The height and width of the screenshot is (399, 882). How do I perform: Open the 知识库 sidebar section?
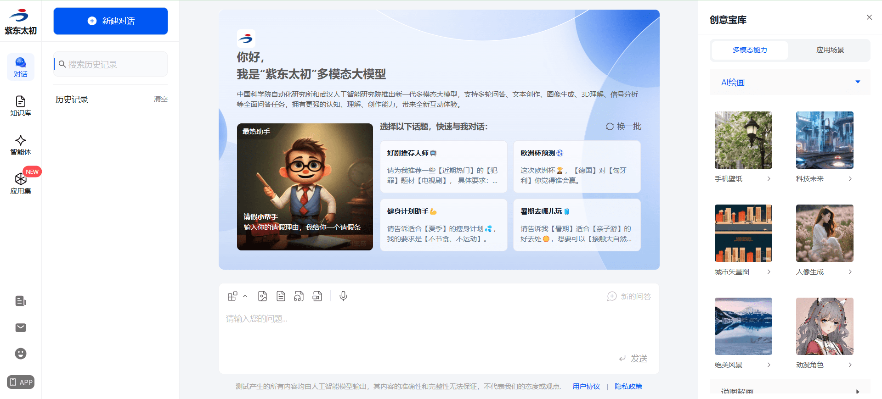pyautogui.click(x=21, y=106)
